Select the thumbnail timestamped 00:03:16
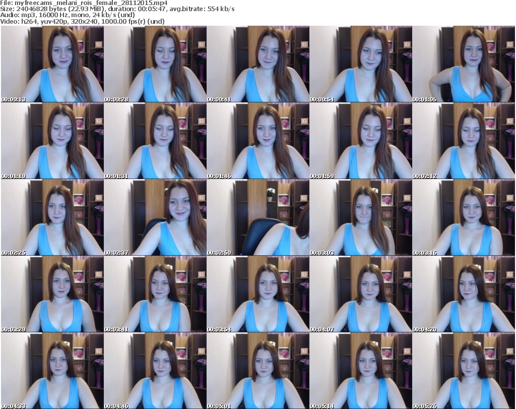Image resolution: width=516 pixels, height=409 pixels. pos(464,217)
